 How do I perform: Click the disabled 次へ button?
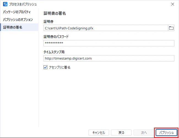tap(144, 133)
